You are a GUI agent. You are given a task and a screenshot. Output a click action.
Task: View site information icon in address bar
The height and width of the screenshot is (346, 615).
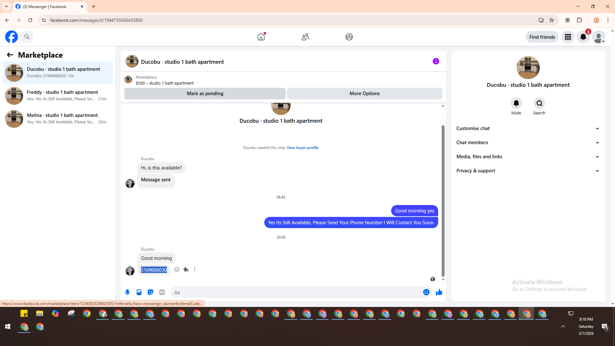point(44,20)
